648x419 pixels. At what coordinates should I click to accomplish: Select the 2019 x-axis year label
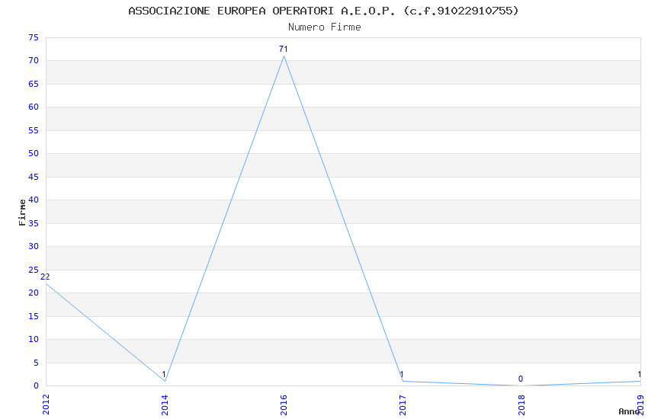click(x=640, y=405)
